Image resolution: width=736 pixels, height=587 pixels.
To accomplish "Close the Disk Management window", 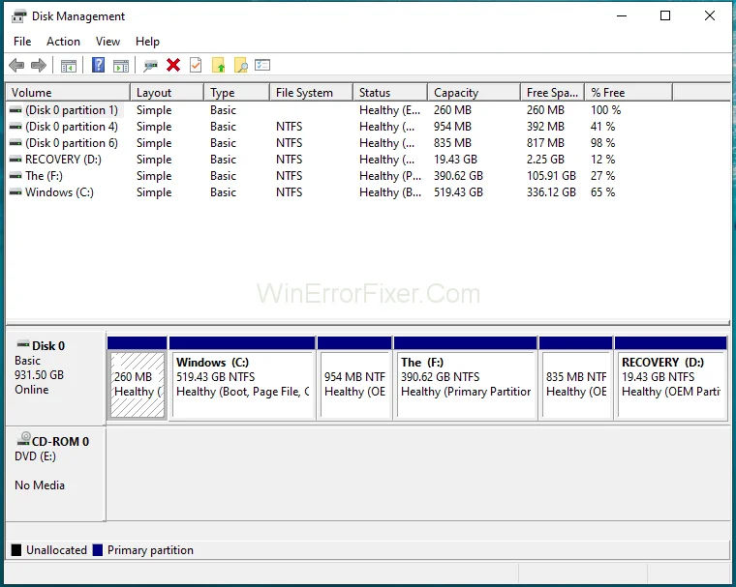I will [x=710, y=15].
